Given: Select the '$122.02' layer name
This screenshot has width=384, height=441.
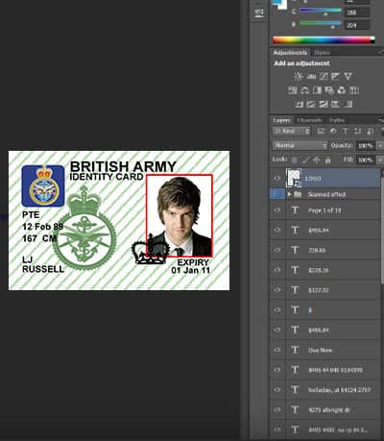Looking at the screenshot, I should 319,290.
